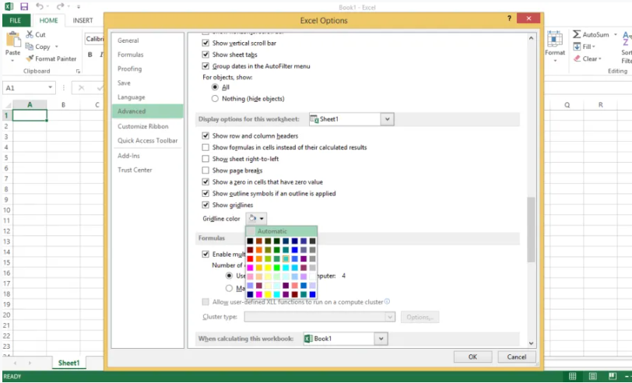Uncheck Show gridlines checkbox

click(205, 205)
